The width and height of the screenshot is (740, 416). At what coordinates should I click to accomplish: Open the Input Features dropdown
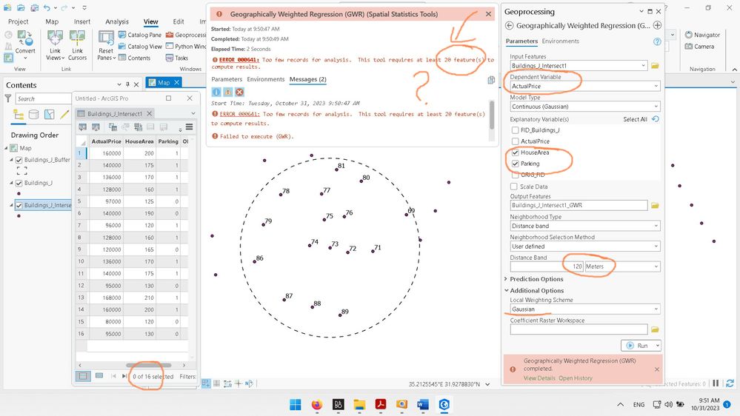coord(643,66)
